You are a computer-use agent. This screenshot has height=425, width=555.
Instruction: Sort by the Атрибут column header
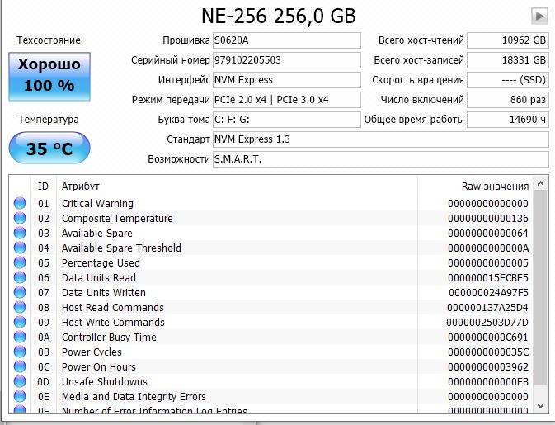click(x=81, y=187)
